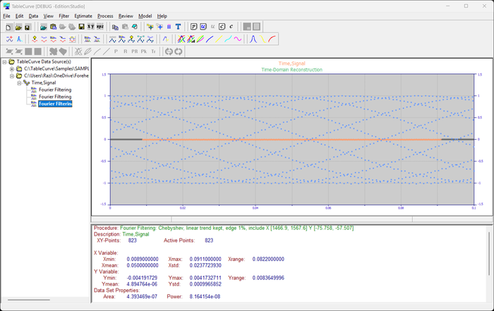Click the single blue line curve icon
Viewport: 494px width, 311px height.
[210, 39]
